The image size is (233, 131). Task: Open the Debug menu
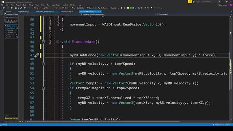click(31, 5)
